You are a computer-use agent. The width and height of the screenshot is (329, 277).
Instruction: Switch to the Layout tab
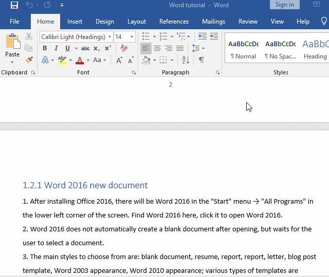coord(137,22)
